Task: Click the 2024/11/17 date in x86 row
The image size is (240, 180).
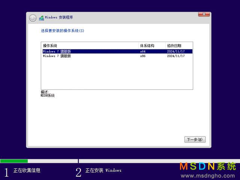Action: pyautogui.click(x=176, y=56)
